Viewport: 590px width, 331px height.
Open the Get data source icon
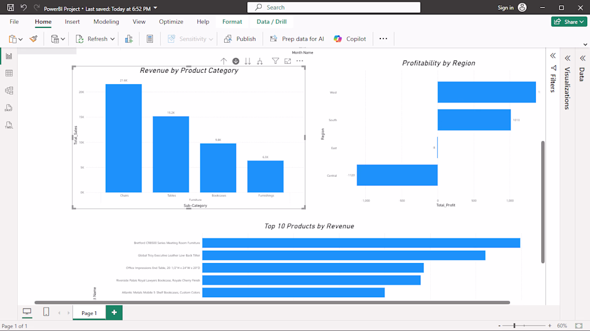[x=55, y=39]
